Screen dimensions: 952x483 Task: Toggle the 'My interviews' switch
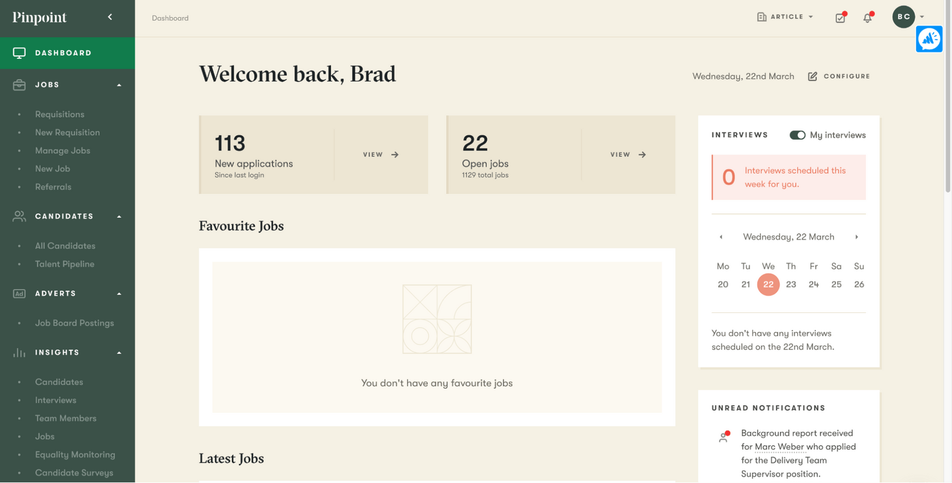tap(797, 135)
